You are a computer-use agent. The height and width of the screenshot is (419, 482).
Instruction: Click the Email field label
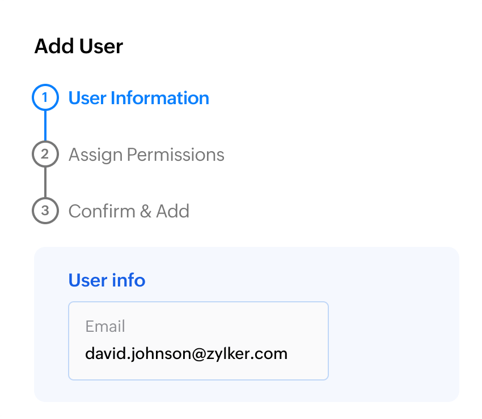point(105,326)
